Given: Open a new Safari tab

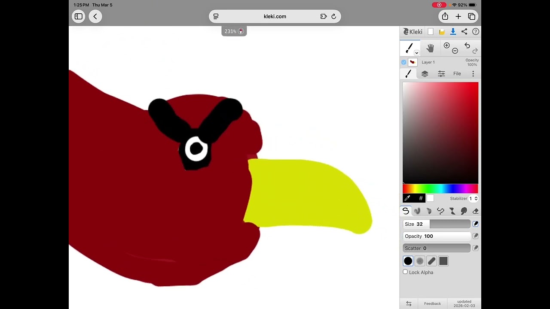Looking at the screenshot, I should pos(458,16).
